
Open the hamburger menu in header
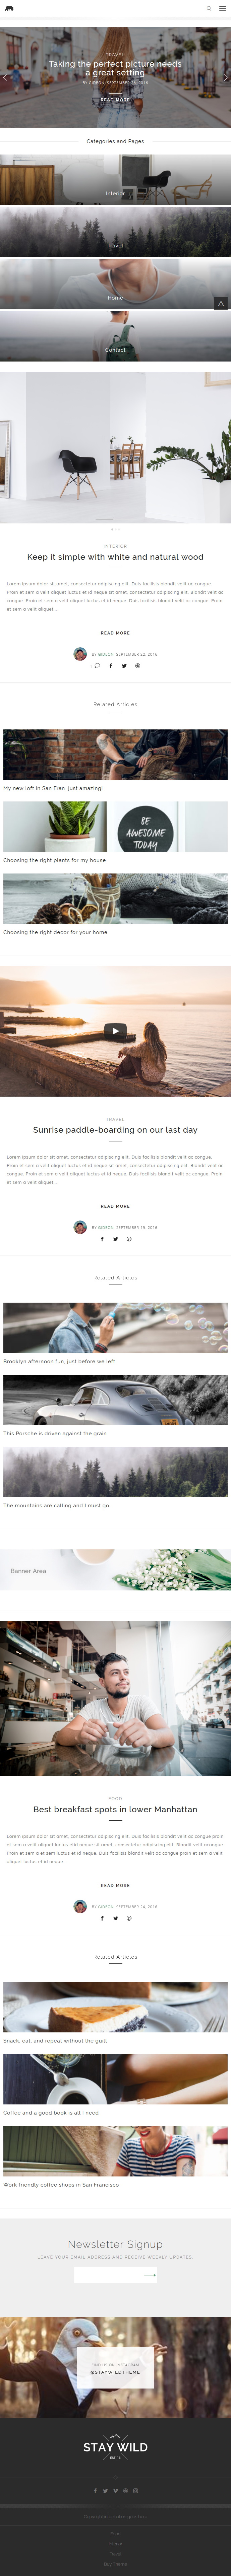coord(221,8)
